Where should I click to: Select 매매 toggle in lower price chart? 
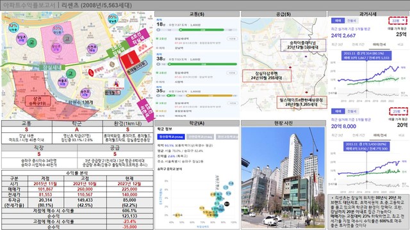point(338,111)
